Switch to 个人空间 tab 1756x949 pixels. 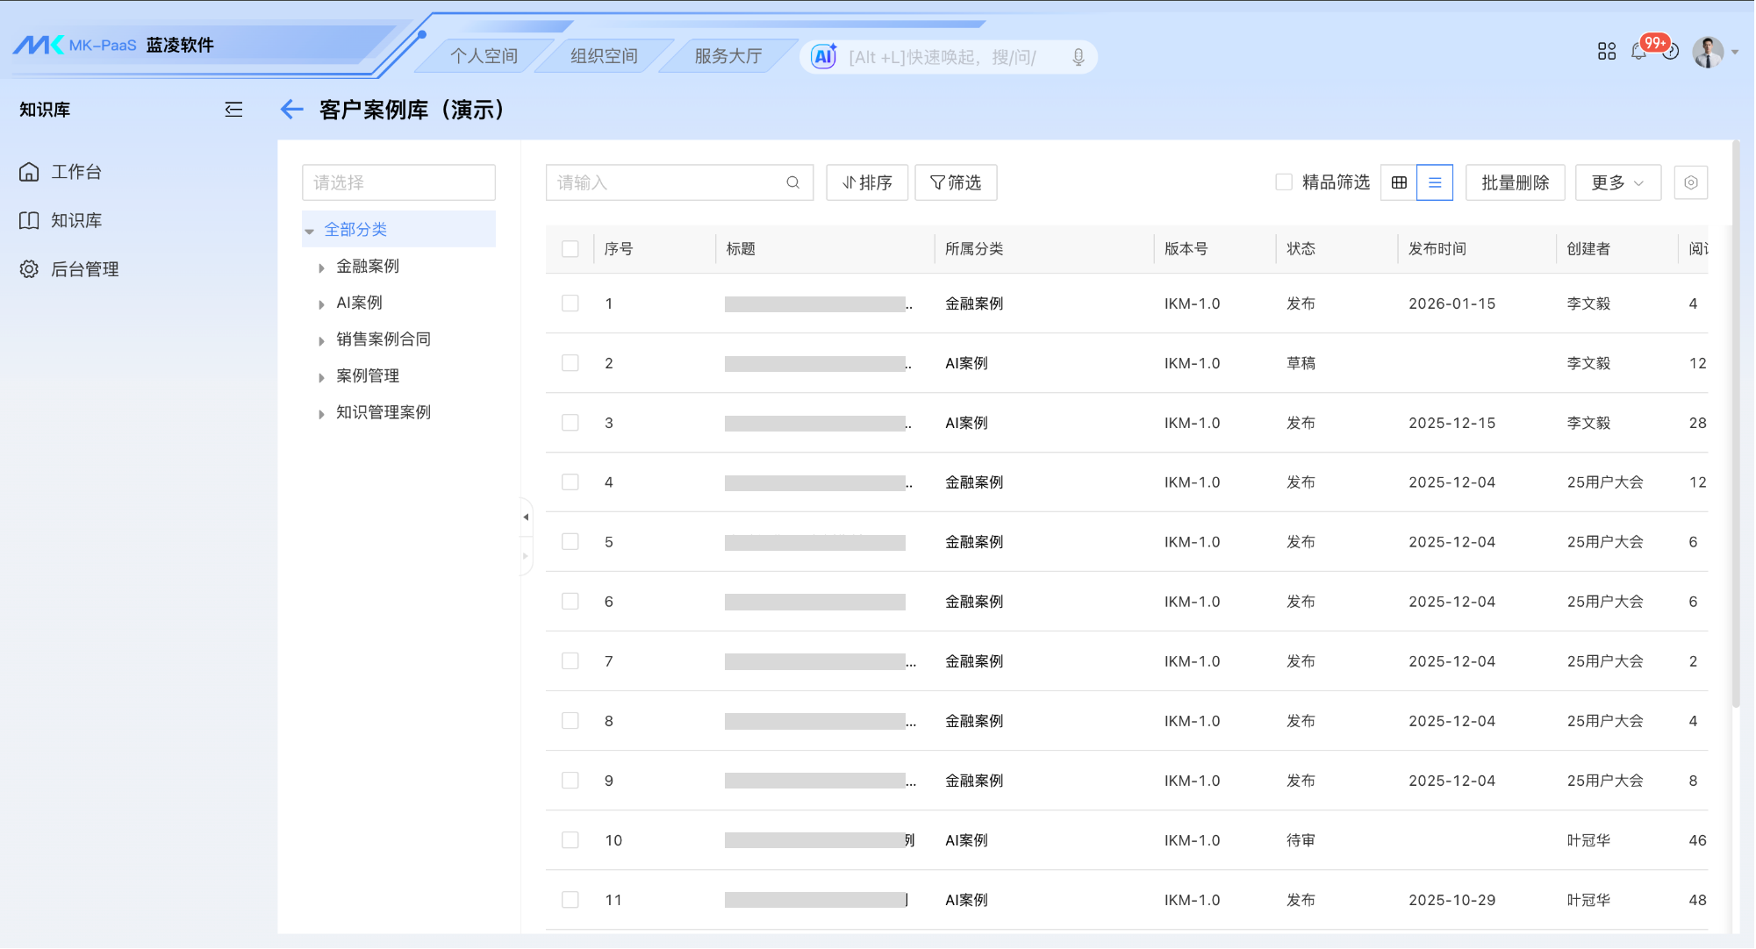[484, 56]
